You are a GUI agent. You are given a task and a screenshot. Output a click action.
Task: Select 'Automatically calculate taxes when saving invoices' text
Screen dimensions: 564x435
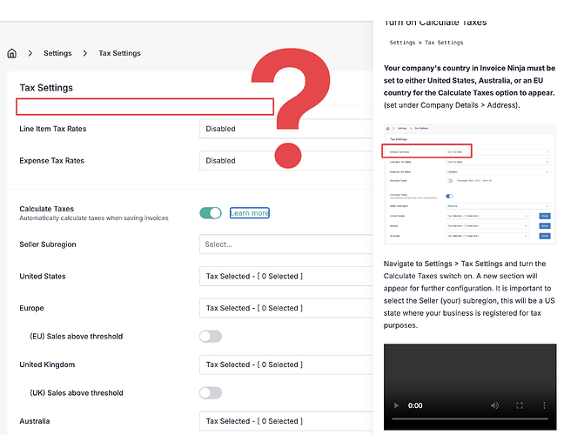pos(94,217)
